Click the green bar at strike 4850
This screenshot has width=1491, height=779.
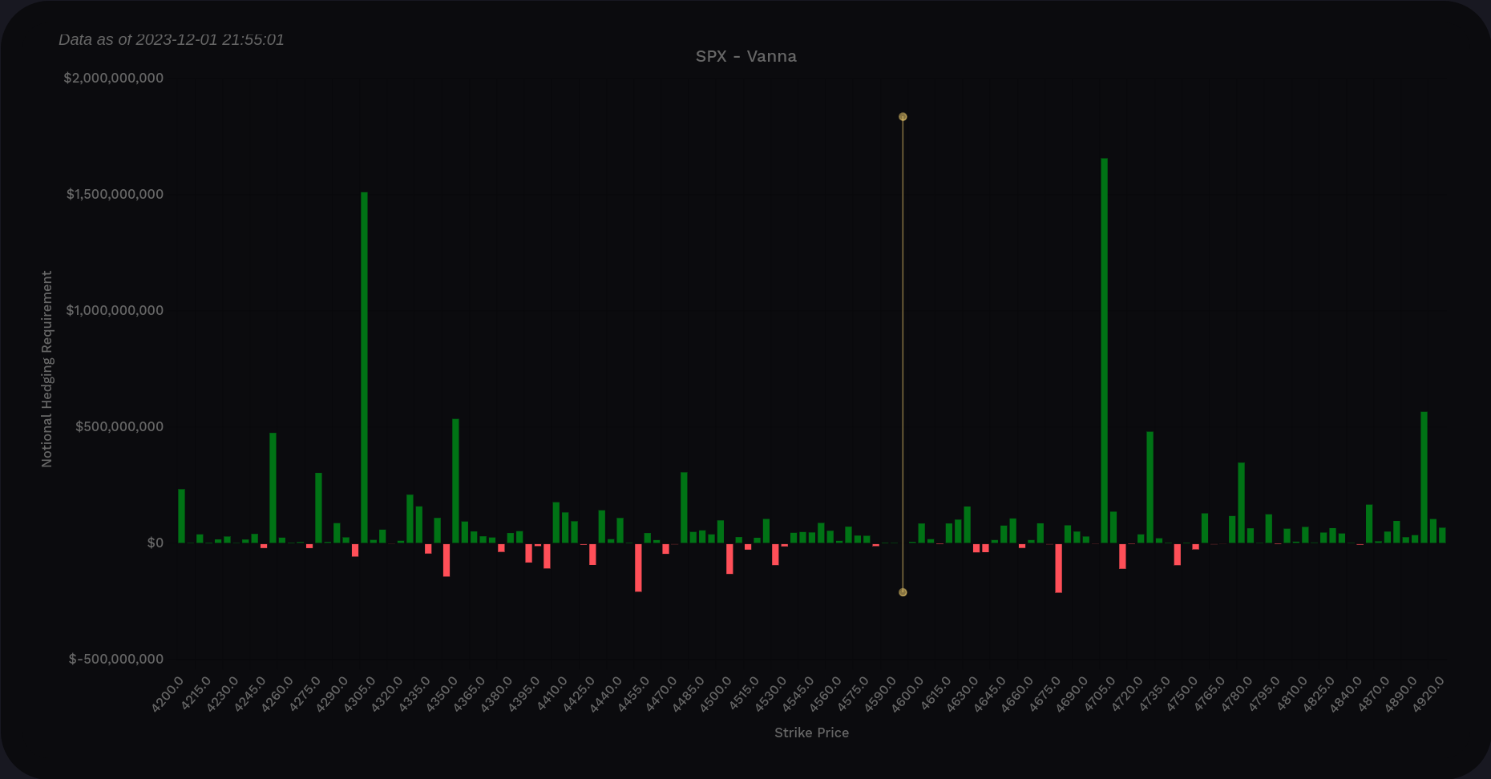point(1369,523)
